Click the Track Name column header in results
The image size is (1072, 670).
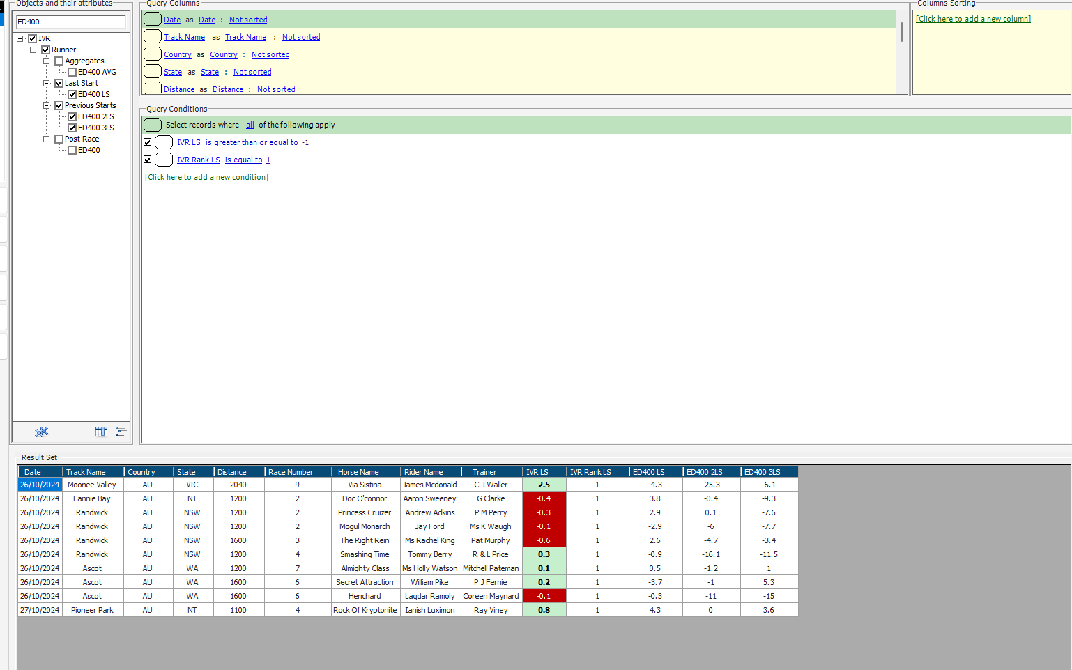pyautogui.click(x=93, y=472)
